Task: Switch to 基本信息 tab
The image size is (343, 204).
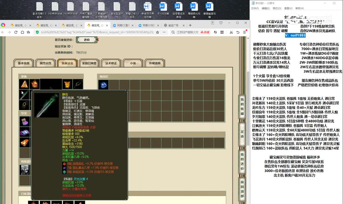Action: pos(24,63)
